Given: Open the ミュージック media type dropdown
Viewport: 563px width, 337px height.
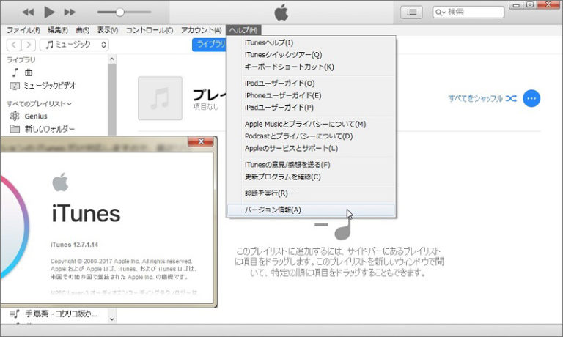Looking at the screenshot, I should (74, 45).
